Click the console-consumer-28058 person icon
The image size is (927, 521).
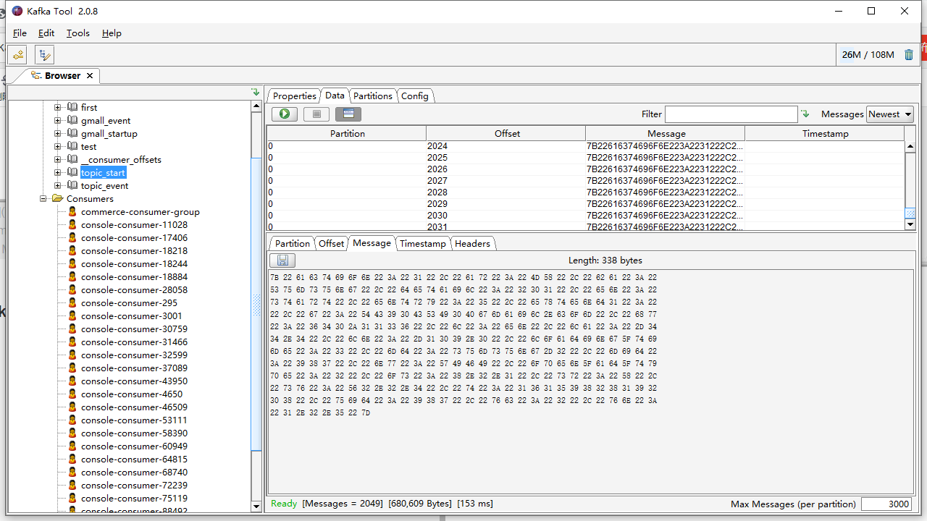[x=72, y=289]
